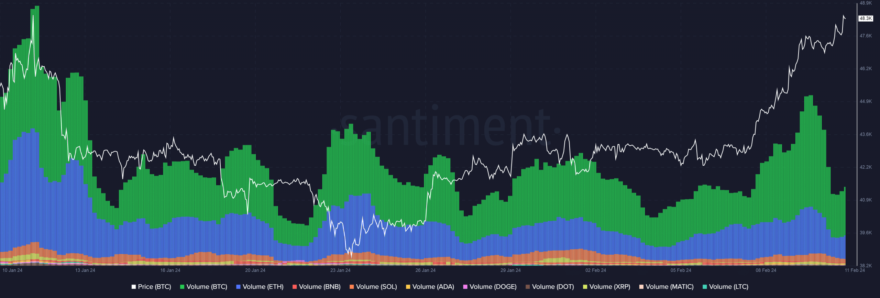This screenshot has height=298, width=880.
Task: Click the 10 Jan 24 date label
Action: pyautogui.click(x=12, y=270)
